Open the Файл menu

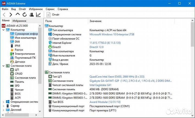click(5, 9)
